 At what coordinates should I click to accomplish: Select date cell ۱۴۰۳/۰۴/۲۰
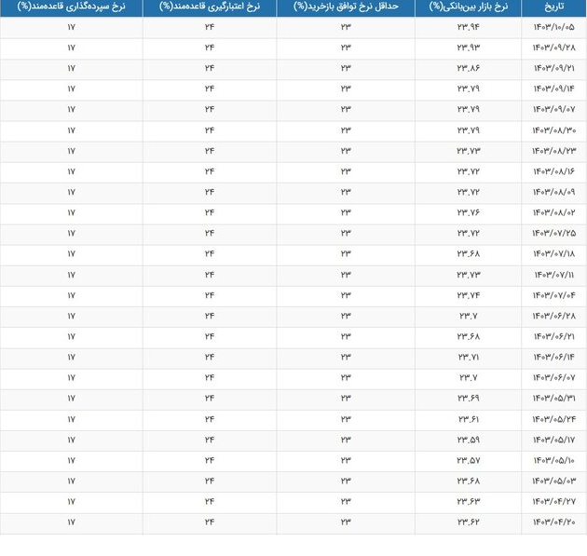(553, 522)
